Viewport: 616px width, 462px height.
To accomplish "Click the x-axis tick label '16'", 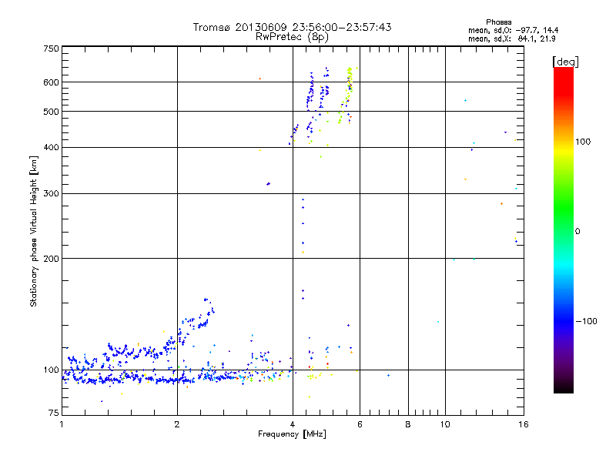I will pyautogui.click(x=524, y=424).
